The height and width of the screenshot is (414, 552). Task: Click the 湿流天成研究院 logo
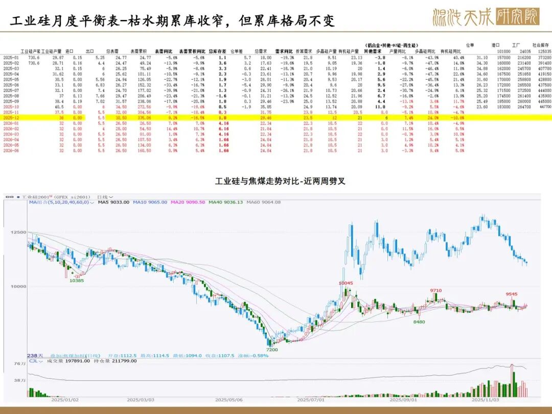point(485,16)
